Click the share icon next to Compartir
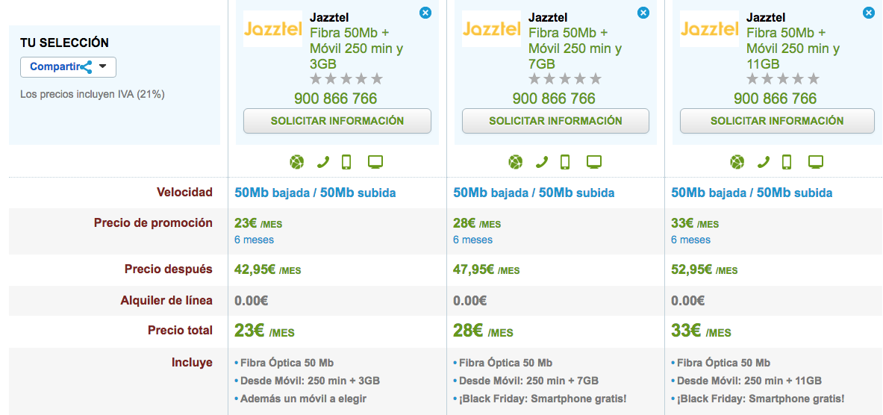 point(86,67)
